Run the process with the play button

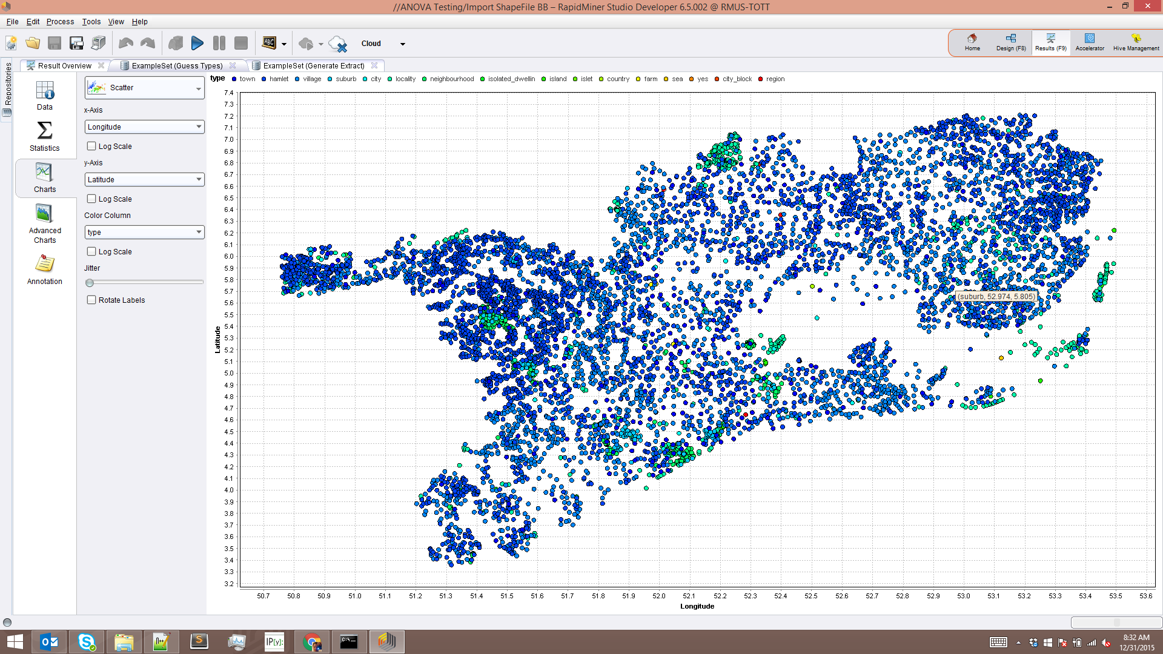tap(197, 43)
